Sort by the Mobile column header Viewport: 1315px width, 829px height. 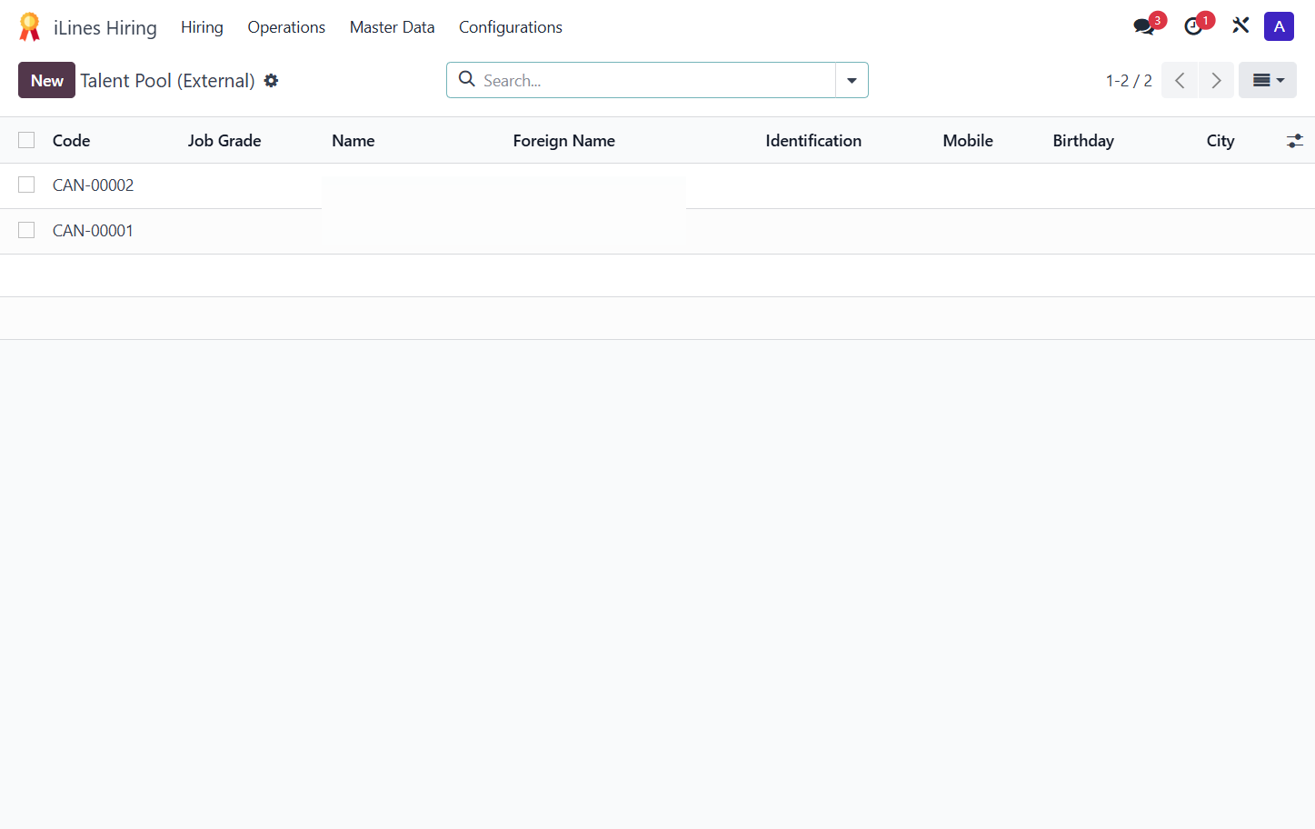point(968,141)
